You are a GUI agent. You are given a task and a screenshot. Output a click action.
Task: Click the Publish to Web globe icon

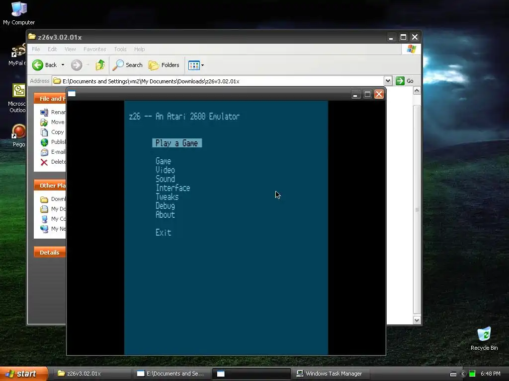[44, 142]
